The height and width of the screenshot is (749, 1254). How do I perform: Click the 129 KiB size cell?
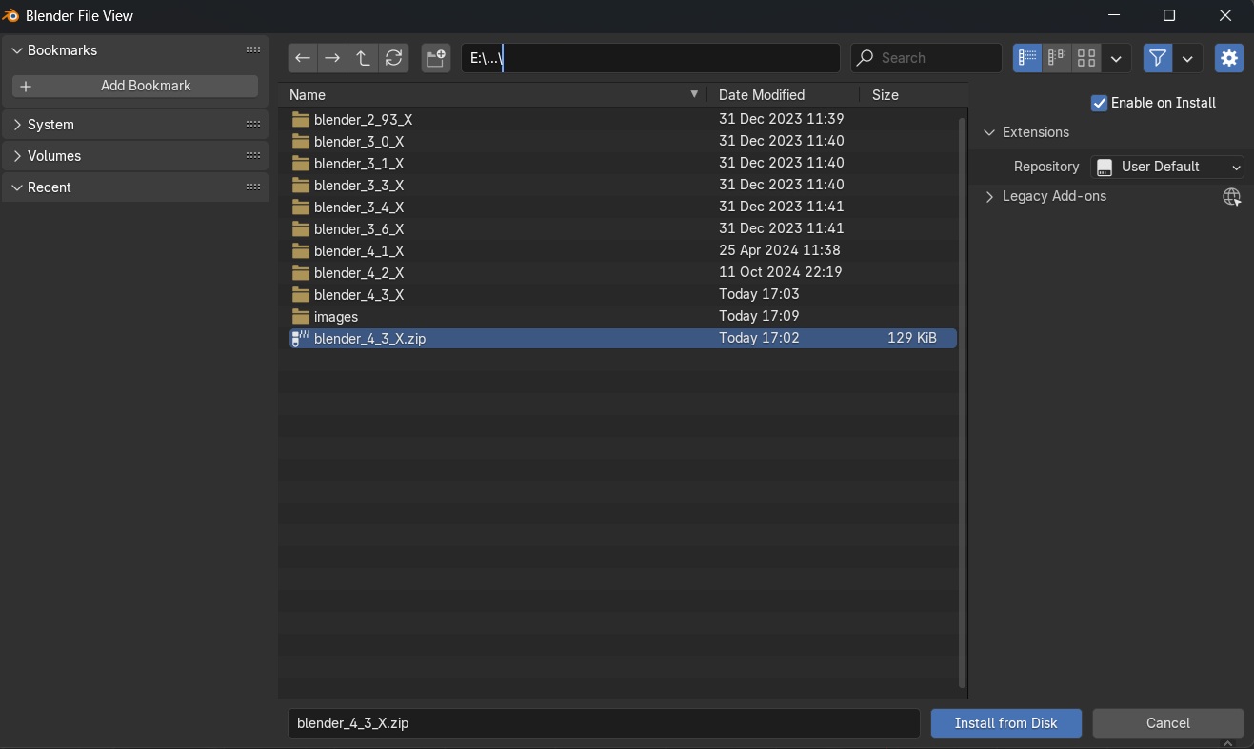point(911,339)
